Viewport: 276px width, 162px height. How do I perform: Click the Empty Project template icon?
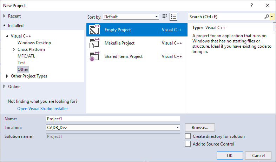95,30
